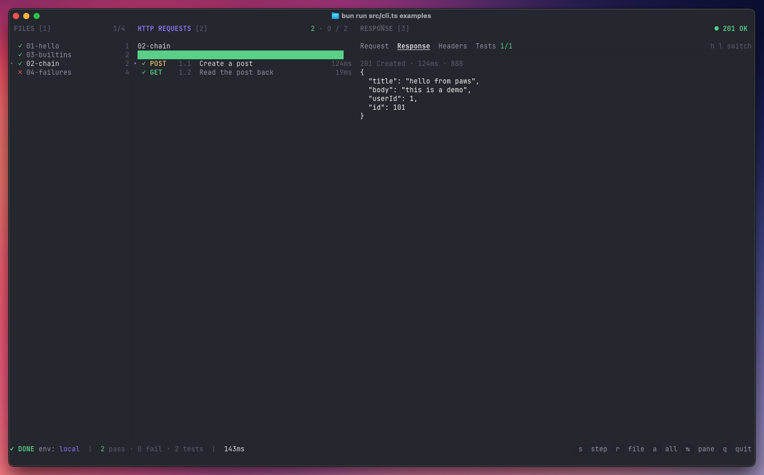Viewport: 764px width, 475px height.
Task: Focus the FILES [1] pane header
Action: (x=32, y=29)
